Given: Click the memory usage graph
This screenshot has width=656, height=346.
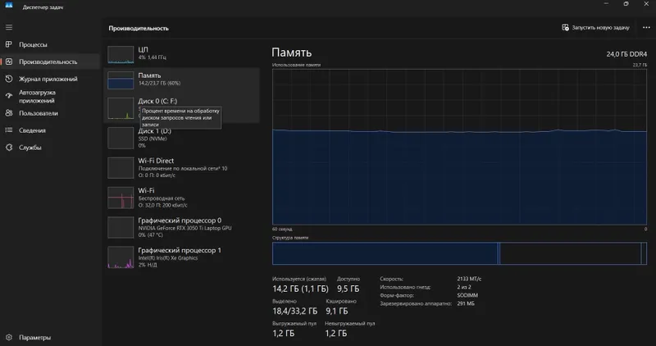Looking at the screenshot, I should point(459,147).
